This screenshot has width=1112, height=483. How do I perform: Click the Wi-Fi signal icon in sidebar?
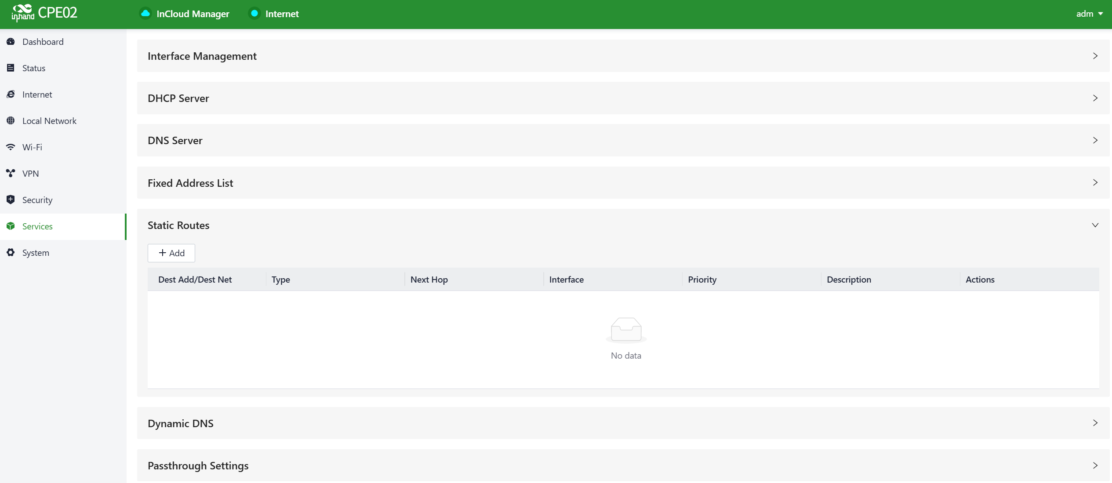click(x=11, y=147)
